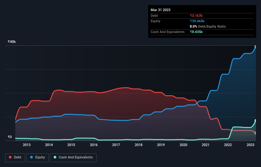Image resolution: width=261 pixels, height=167 pixels.
Task: Toggle the Debt series legend button
Action: point(15,157)
